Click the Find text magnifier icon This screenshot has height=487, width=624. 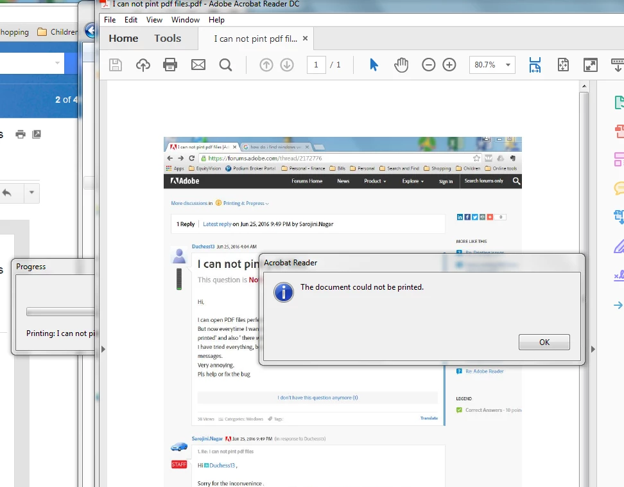click(225, 65)
